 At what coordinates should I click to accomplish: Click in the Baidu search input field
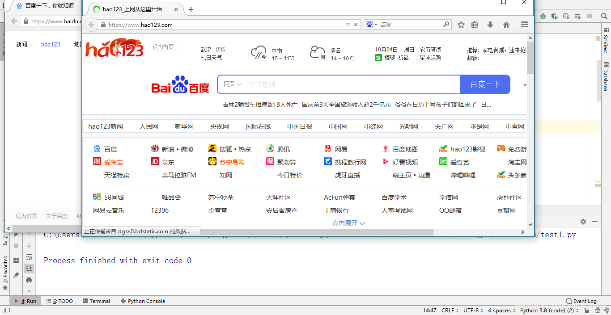352,84
